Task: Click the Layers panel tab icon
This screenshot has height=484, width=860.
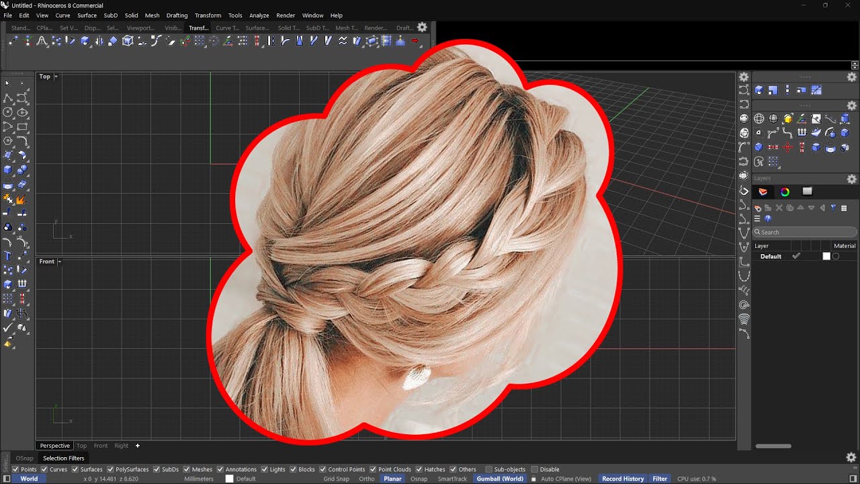Action: [763, 192]
